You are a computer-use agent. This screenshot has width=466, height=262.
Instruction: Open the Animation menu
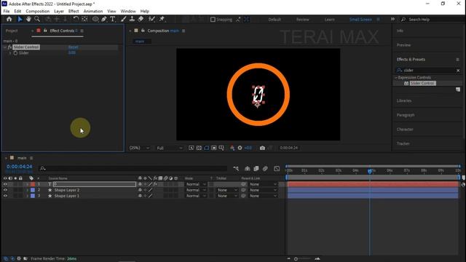click(x=93, y=11)
